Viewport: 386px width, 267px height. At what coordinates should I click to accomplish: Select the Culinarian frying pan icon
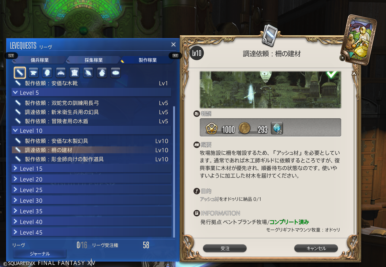pyautogui.click(x=116, y=73)
